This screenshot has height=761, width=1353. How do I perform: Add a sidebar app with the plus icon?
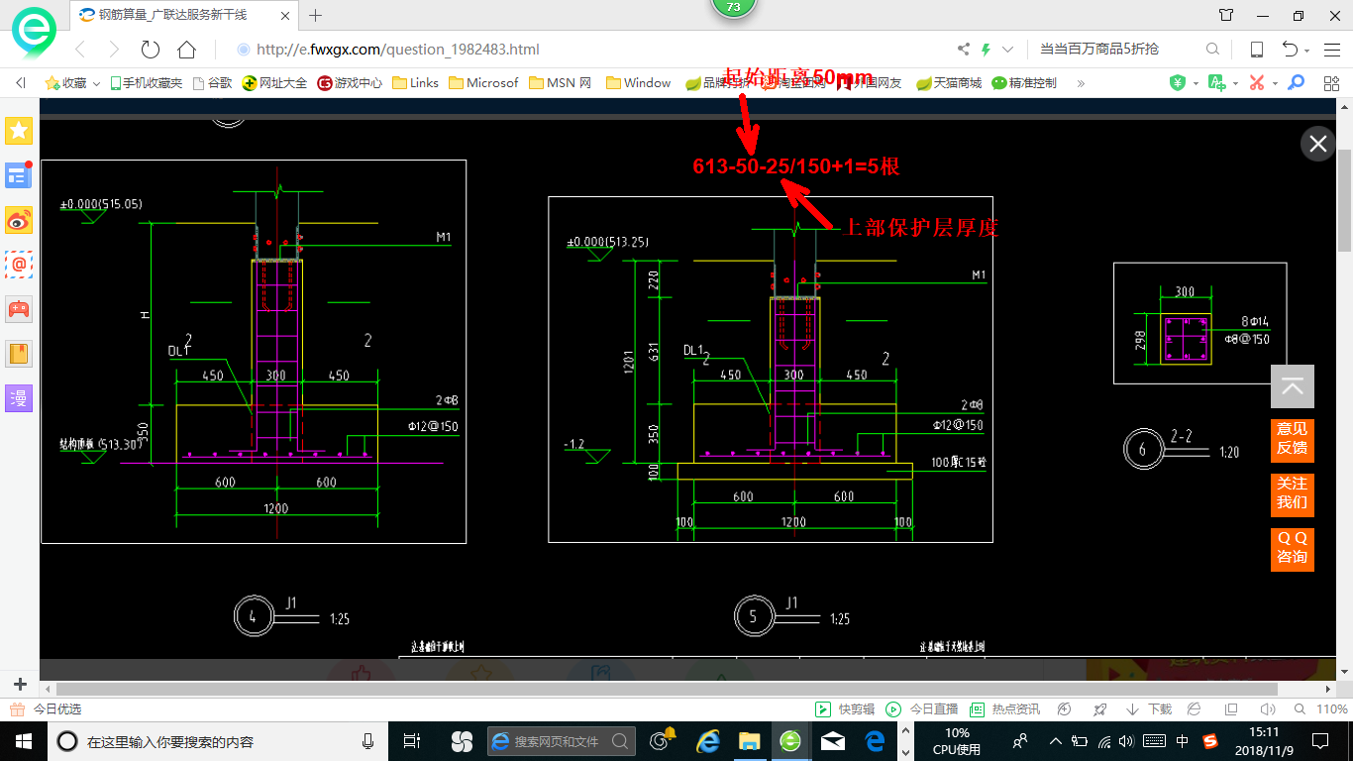tap(20, 684)
